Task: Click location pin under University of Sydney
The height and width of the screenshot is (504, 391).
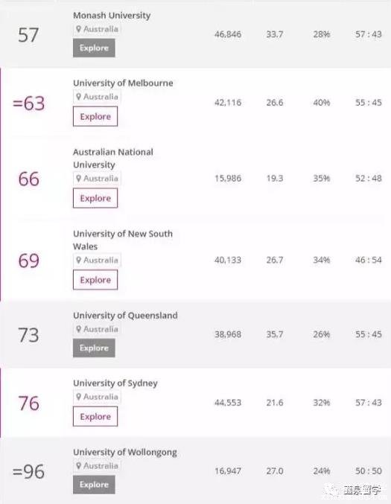Action: [78, 397]
